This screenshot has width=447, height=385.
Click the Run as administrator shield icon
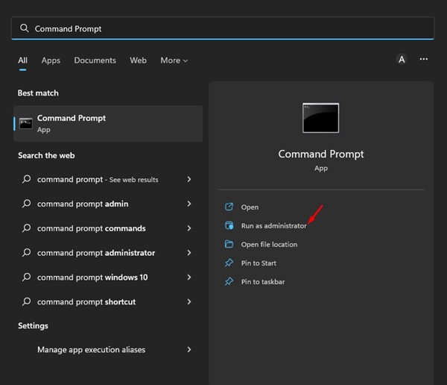tap(229, 225)
